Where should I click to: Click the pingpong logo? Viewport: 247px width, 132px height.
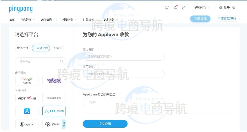tap(21, 9)
